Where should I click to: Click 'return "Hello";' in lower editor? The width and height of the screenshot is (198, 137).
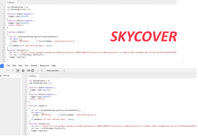pyautogui.click(x=38, y=99)
